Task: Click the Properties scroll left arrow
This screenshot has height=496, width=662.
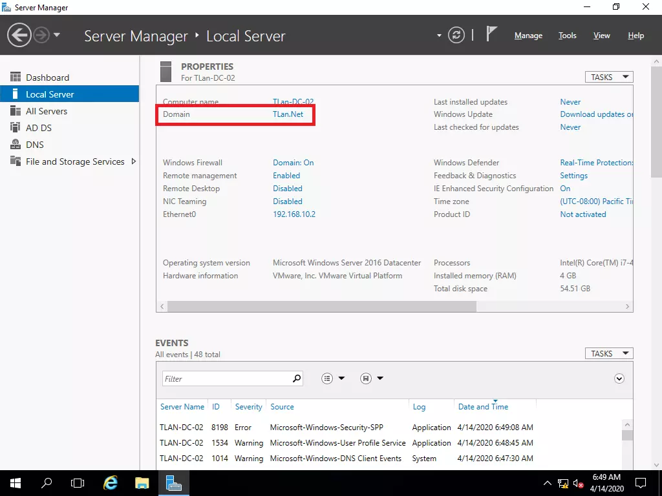Action: tap(162, 307)
